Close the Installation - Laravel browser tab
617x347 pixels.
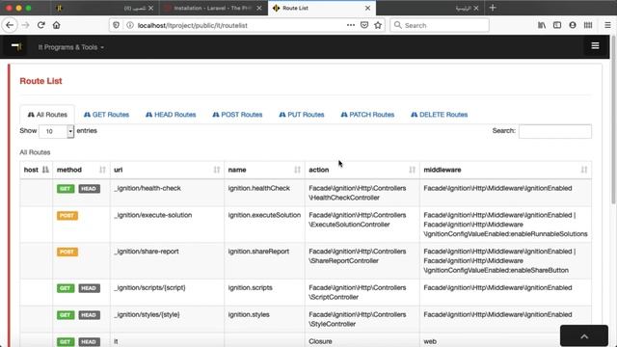click(x=259, y=8)
